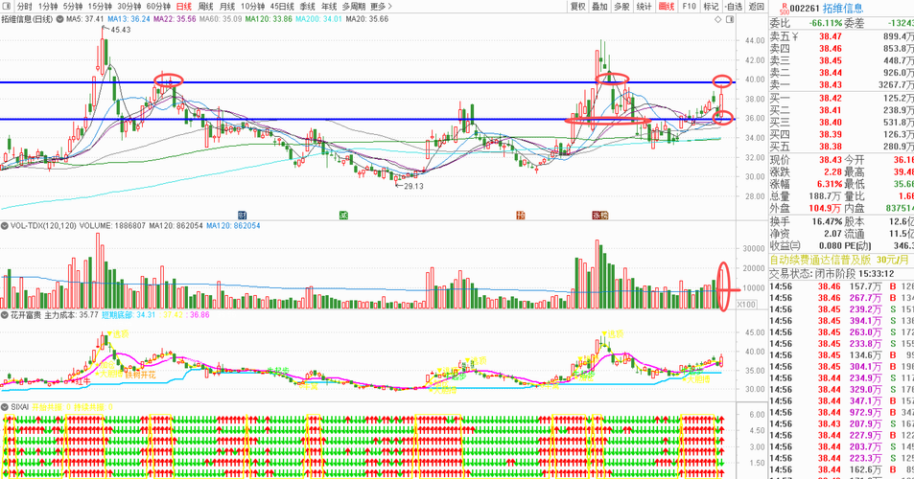Click the 统计 statistics button
The width and height of the screenshot is (914, 479).
(x=644, y=7)
